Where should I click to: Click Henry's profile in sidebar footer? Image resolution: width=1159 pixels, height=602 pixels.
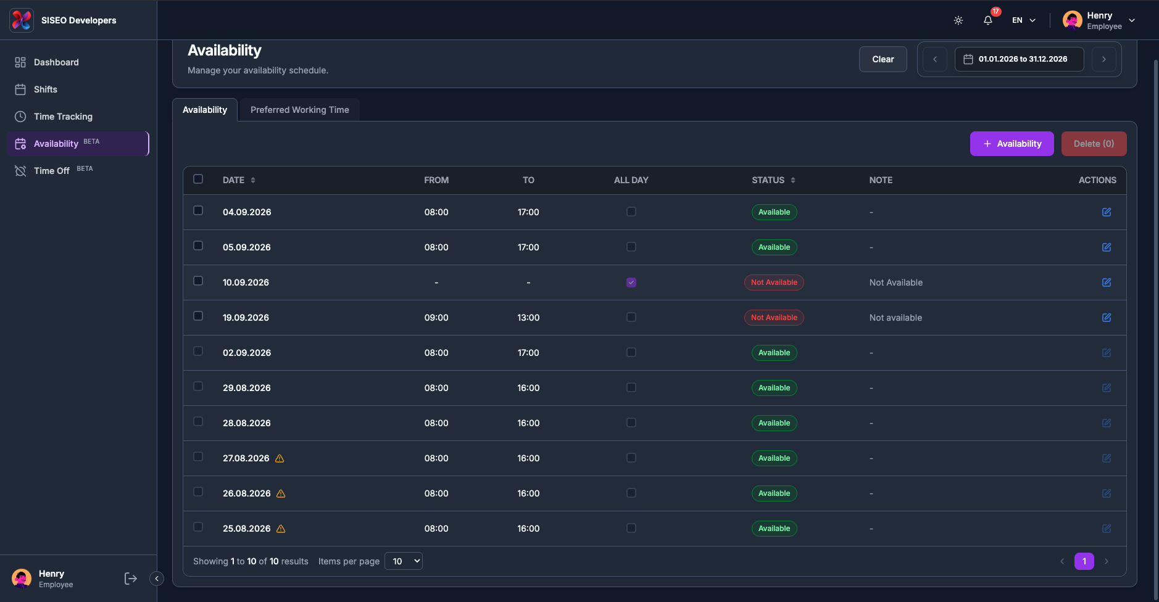coord(43,579)
